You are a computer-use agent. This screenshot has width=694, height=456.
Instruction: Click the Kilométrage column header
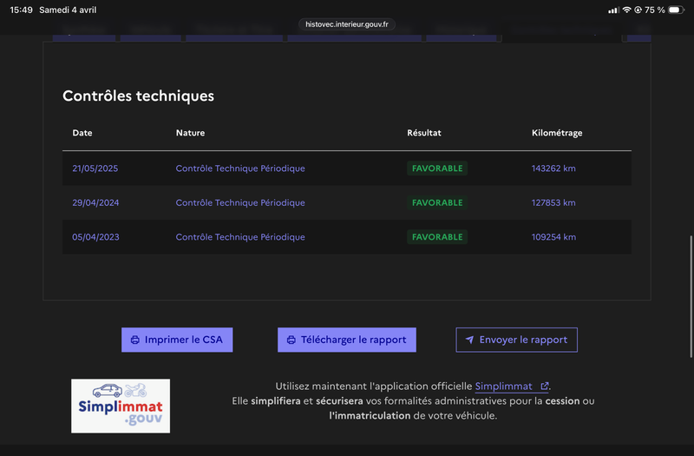556,133
